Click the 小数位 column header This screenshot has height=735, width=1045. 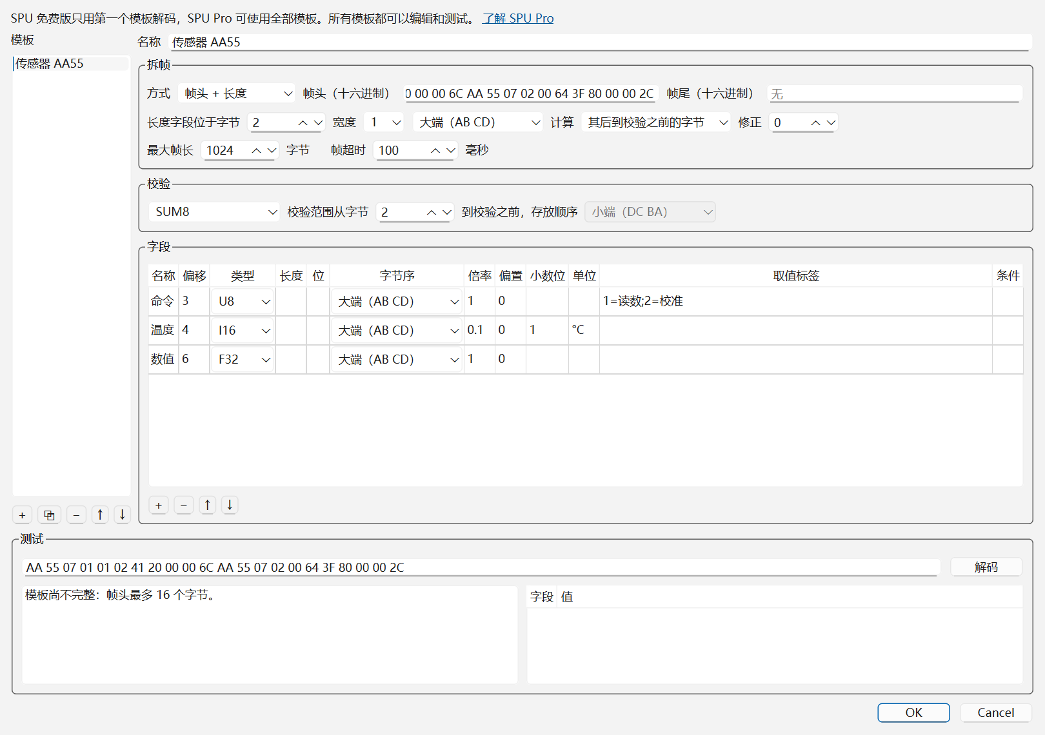click(x=547, y=276)
